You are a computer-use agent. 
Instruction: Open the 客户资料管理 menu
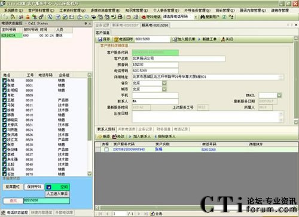[41, 10]
